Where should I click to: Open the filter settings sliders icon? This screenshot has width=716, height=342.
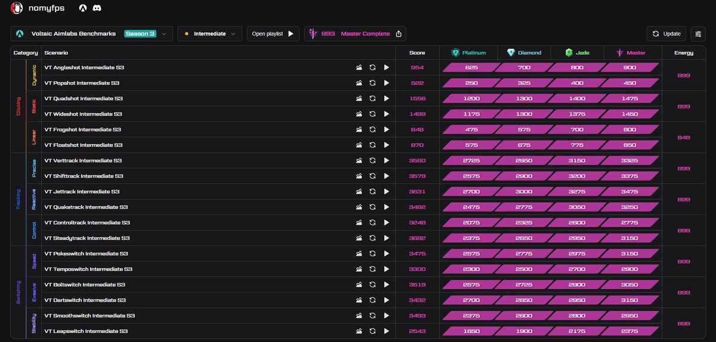pos(698,34)
